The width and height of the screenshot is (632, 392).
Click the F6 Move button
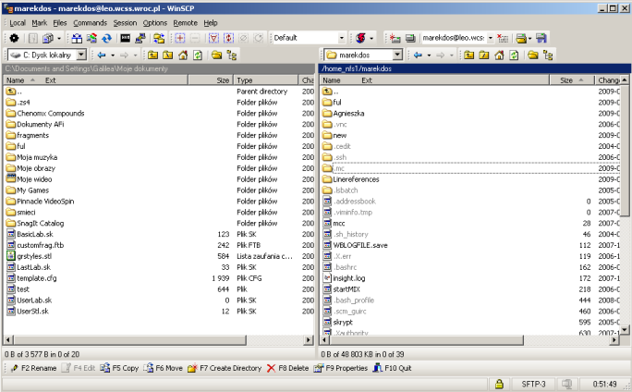[164, 368]
